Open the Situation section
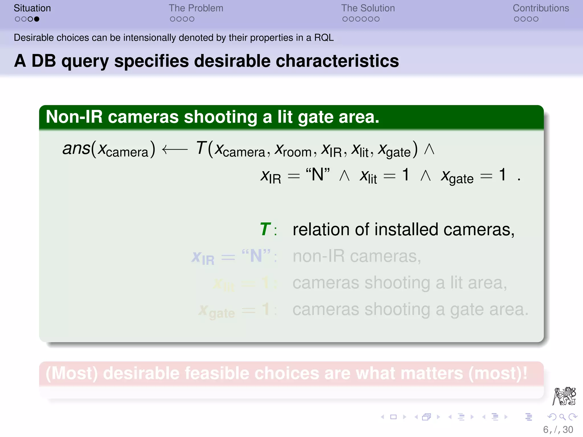583x437 pixels. (32, 8)
